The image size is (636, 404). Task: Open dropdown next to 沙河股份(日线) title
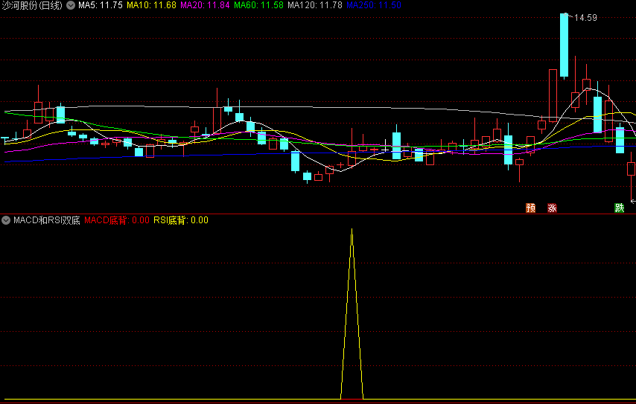pyautogui.click(x=71, y=5)
